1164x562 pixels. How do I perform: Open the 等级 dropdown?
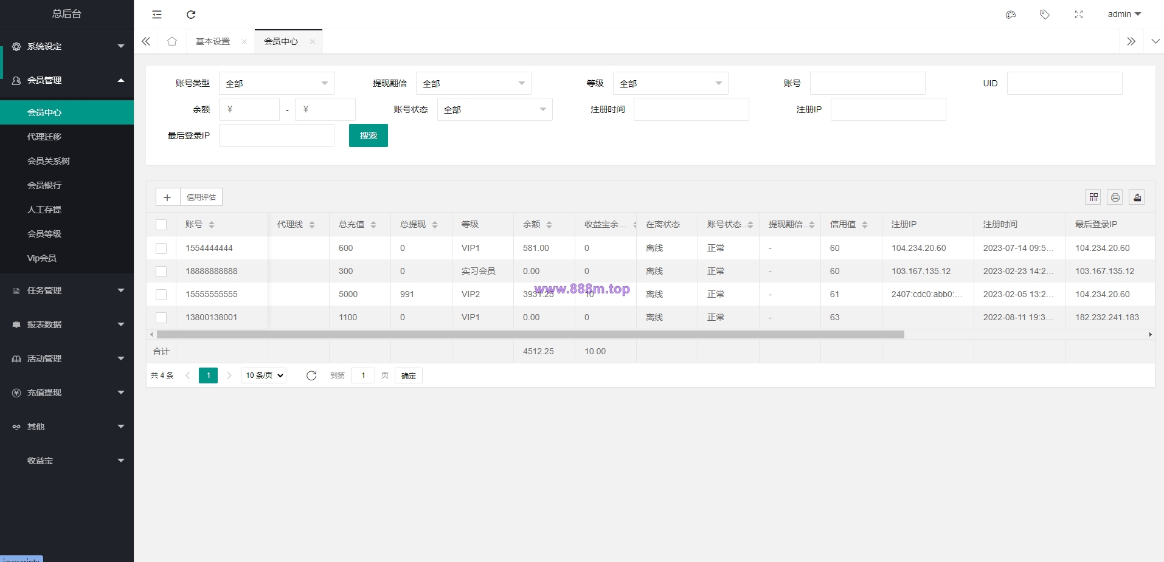click(671, 83)
